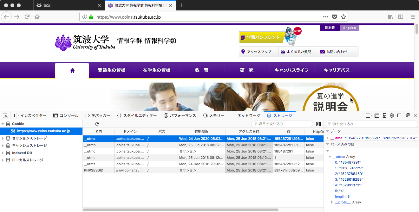The image size is (419, 212).
Task: Expand Indexed DB tree node
Action: 3,153
